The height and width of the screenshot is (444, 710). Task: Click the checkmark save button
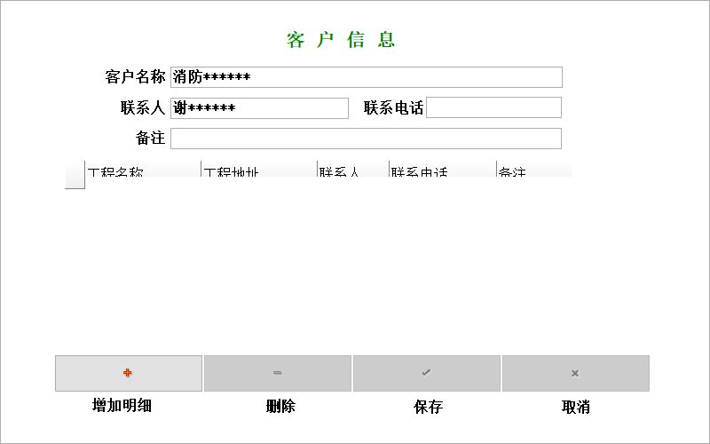(427, 373)
